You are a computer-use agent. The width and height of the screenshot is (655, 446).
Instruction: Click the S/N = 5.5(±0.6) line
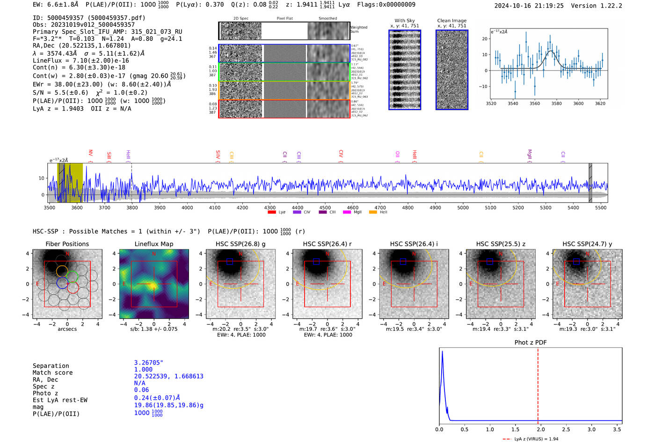tap(90, 92)
